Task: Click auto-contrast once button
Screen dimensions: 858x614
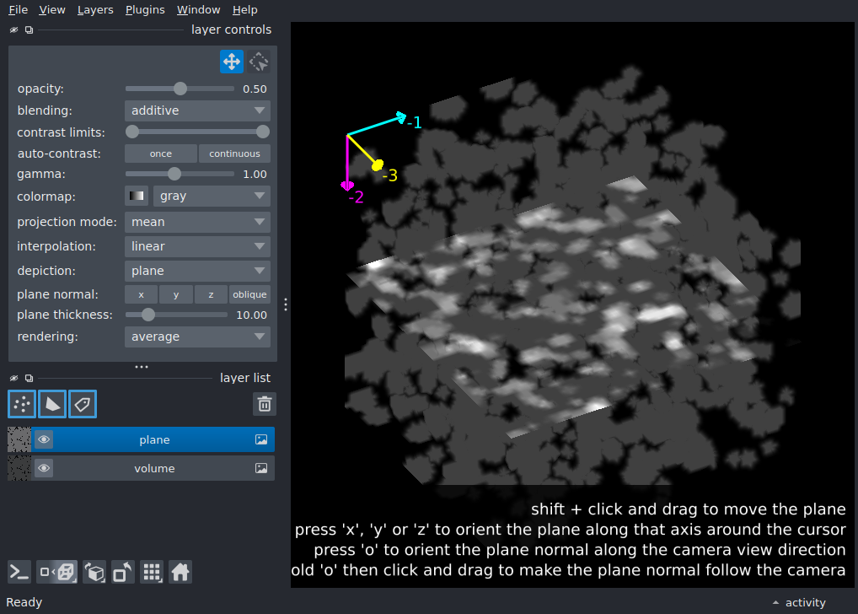Action: click(x=161, y=153)
